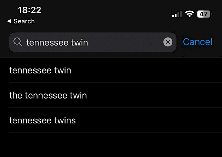This screenshot has height=157, width=222.
Task: Tap empty area below the suggestions list
Action: click(111, 145)
